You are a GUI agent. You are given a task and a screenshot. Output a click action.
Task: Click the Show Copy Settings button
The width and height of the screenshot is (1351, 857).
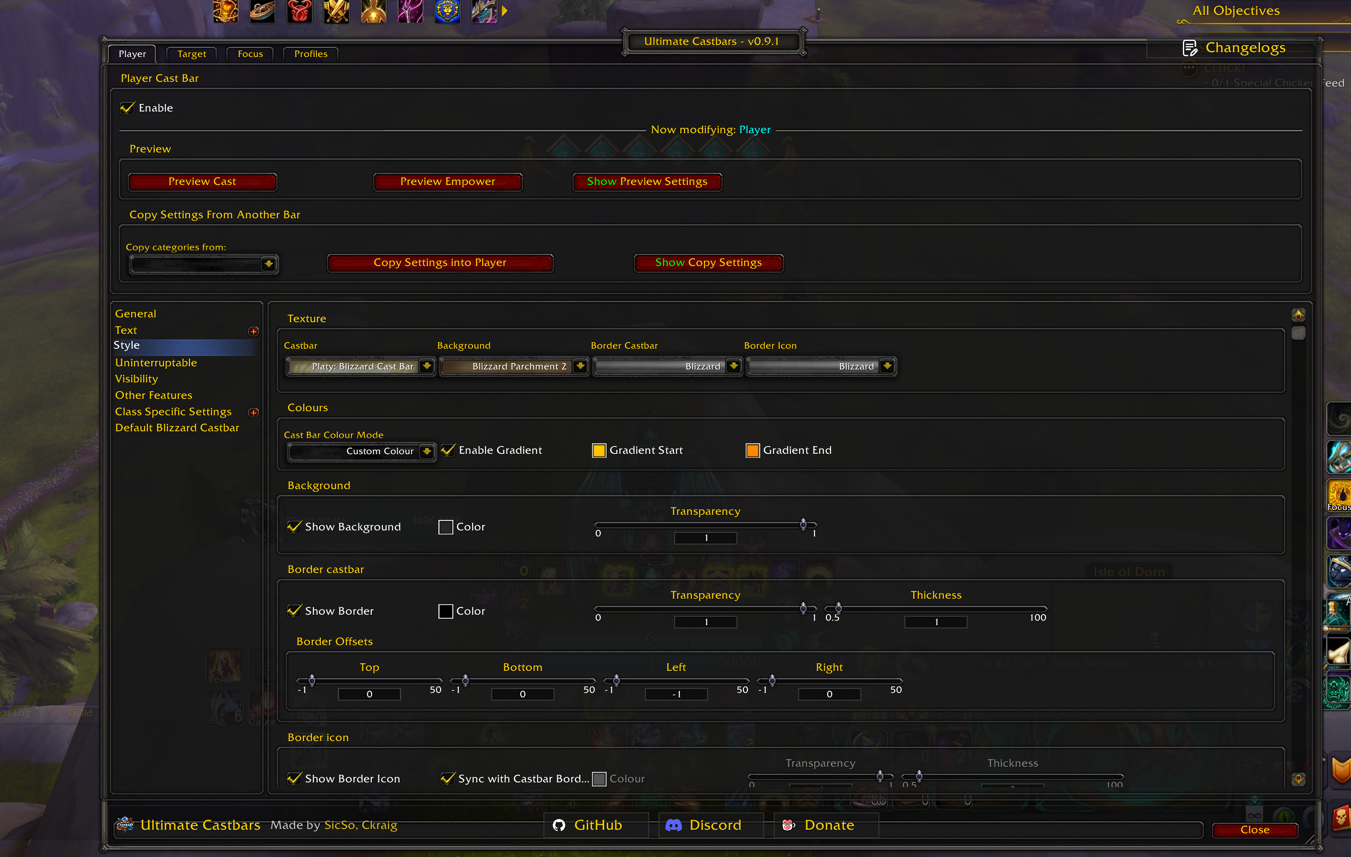pos(709,263)
